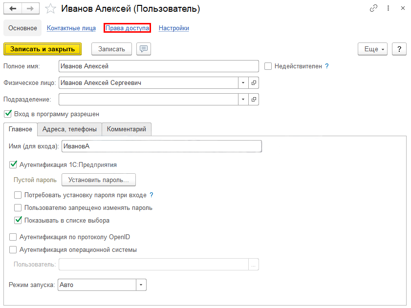Go back with the left arrow button
Image resolution: width=411 pixels, height=308 pixels.
click(x=13, y=9)
